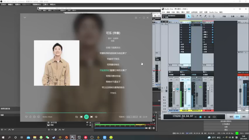Change the music player loop mode
The width and height of the screenshot is (249, 140).
77,117
